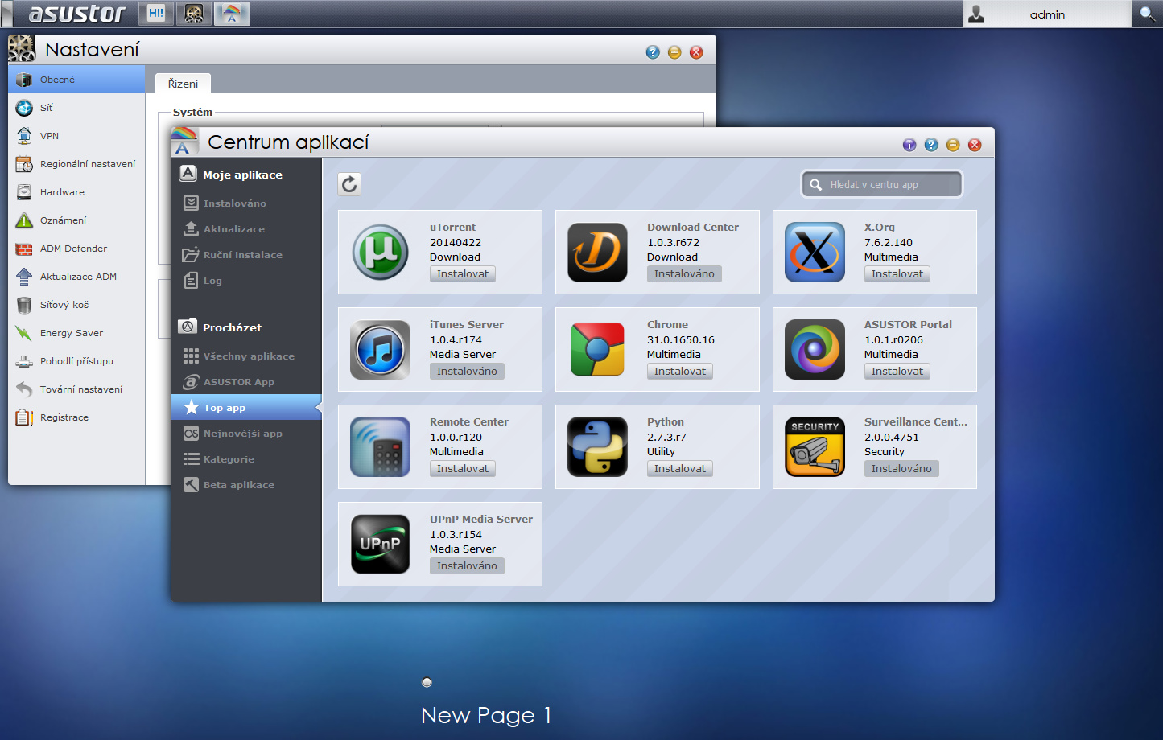Open Aktualizace in App Central sidebar
The image size is (1163, 740).
coord(246,229)
